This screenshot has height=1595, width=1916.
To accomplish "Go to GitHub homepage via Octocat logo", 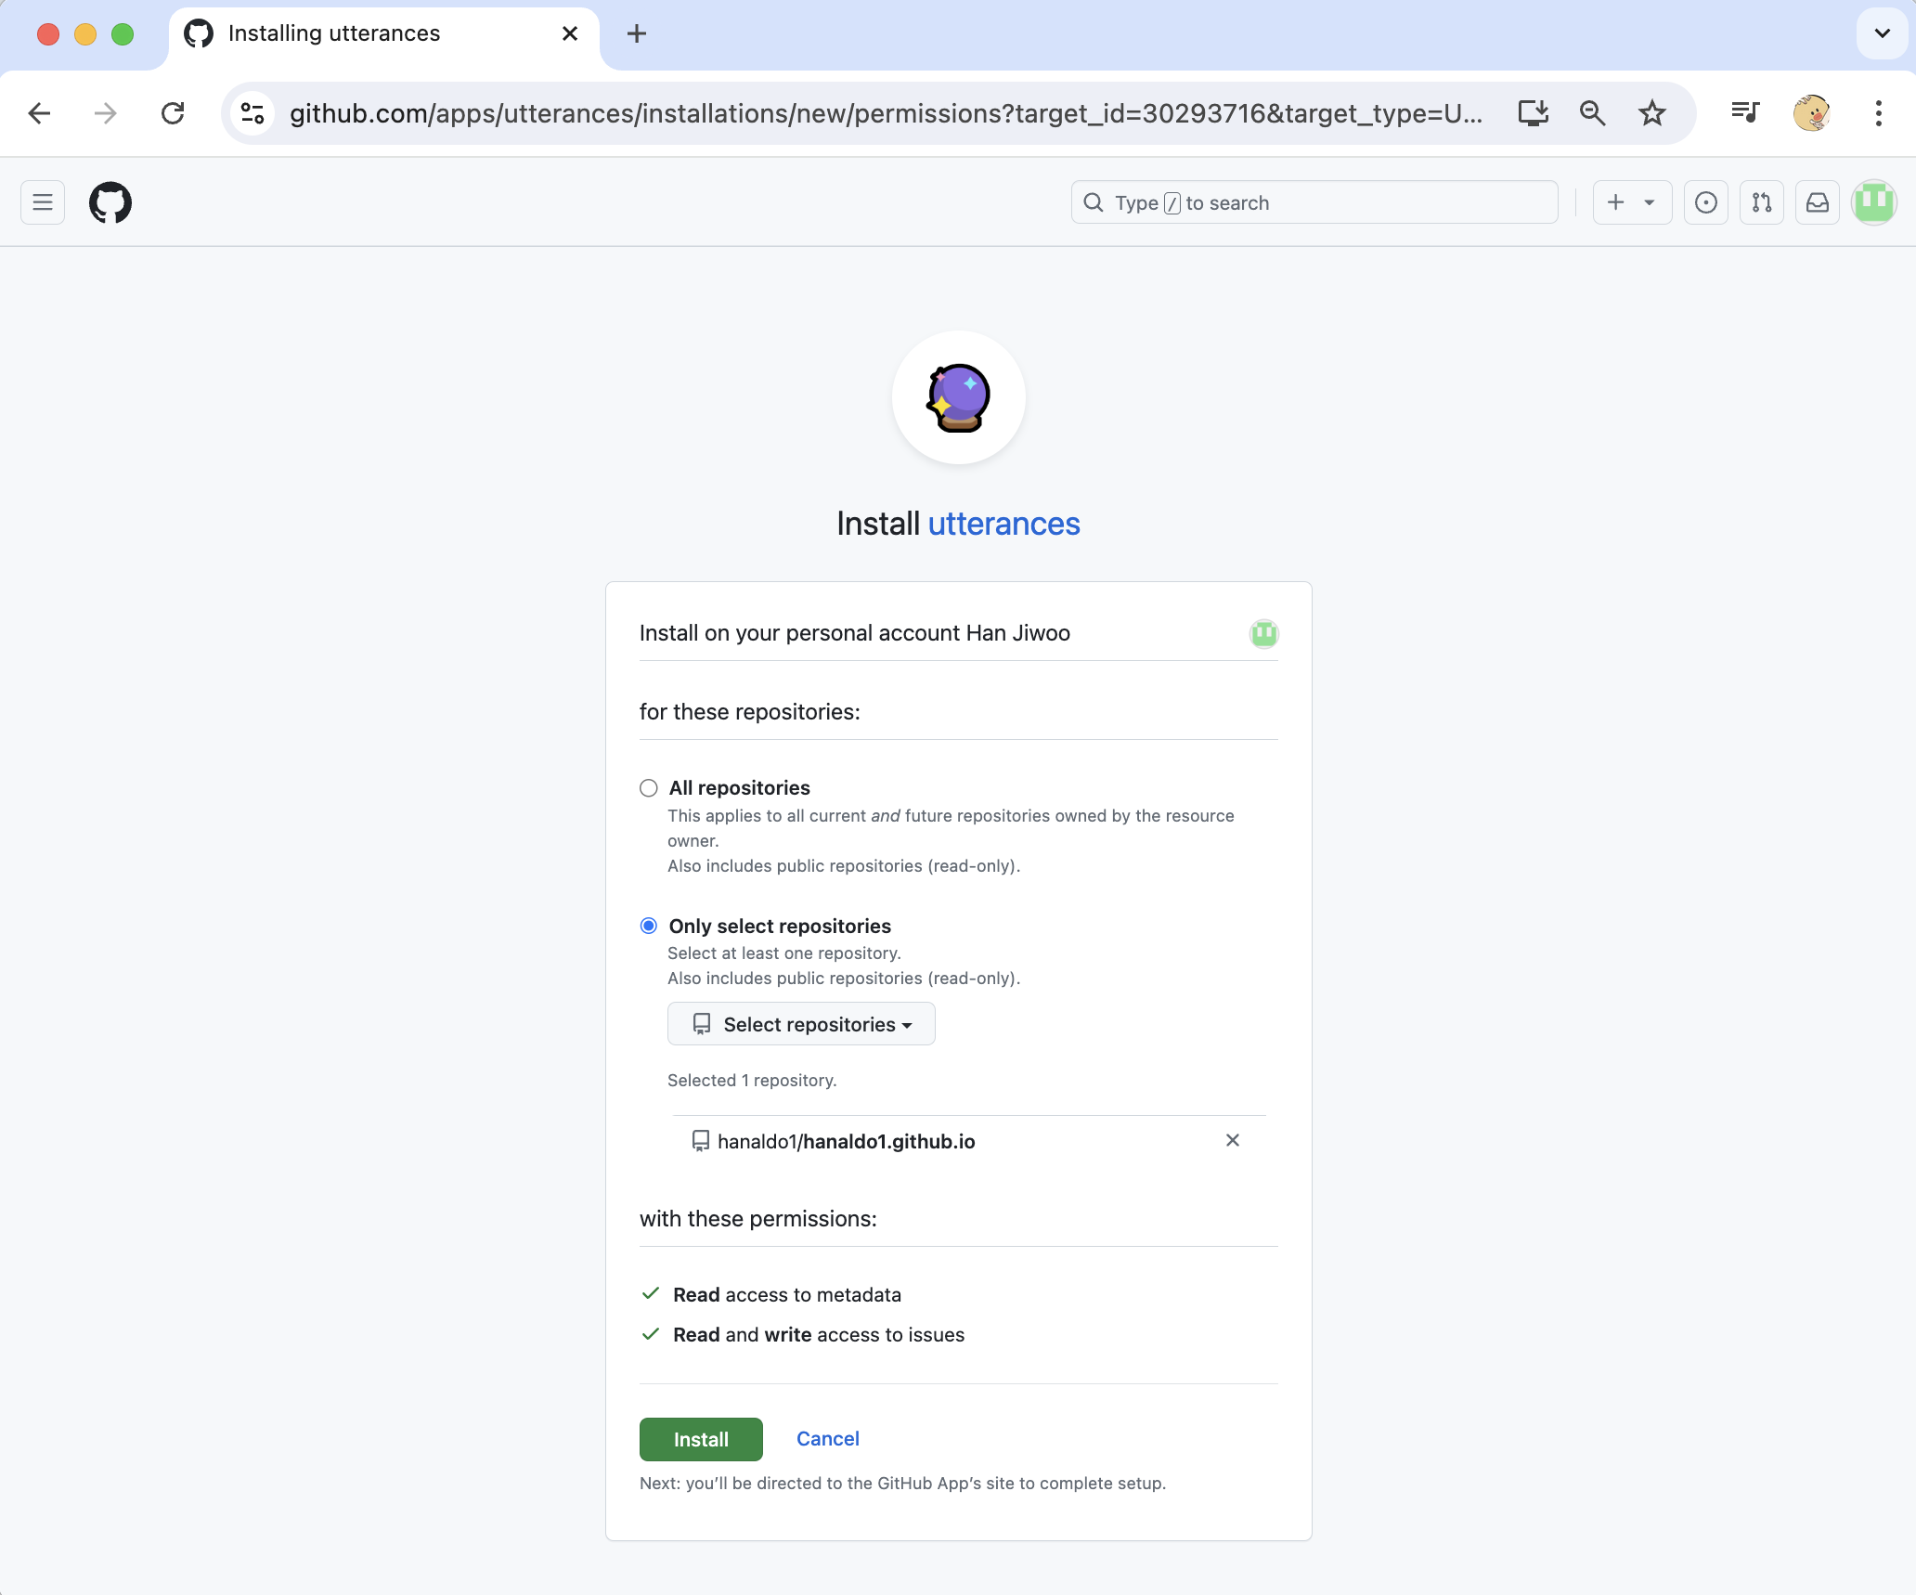I will click(x=110, y=202).
